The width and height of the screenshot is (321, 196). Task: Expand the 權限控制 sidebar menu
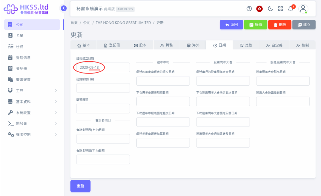[x=32, y=134]
